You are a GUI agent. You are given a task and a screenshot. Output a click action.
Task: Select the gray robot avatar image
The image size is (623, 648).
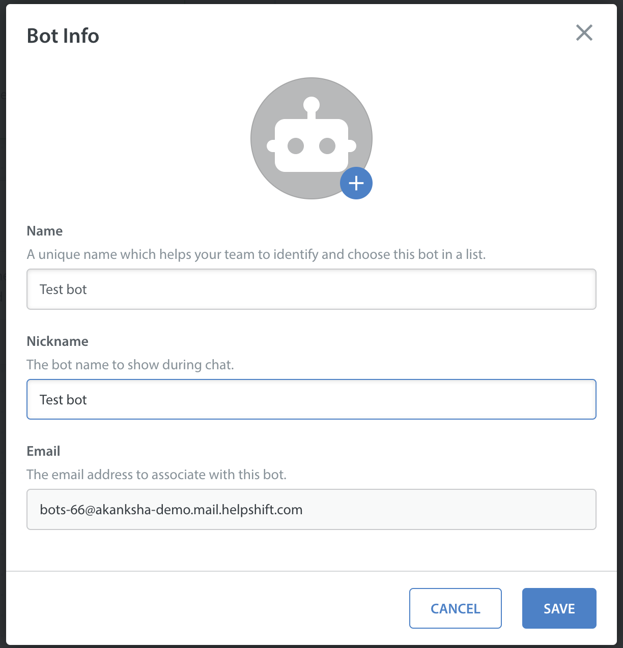pos(311,138)
